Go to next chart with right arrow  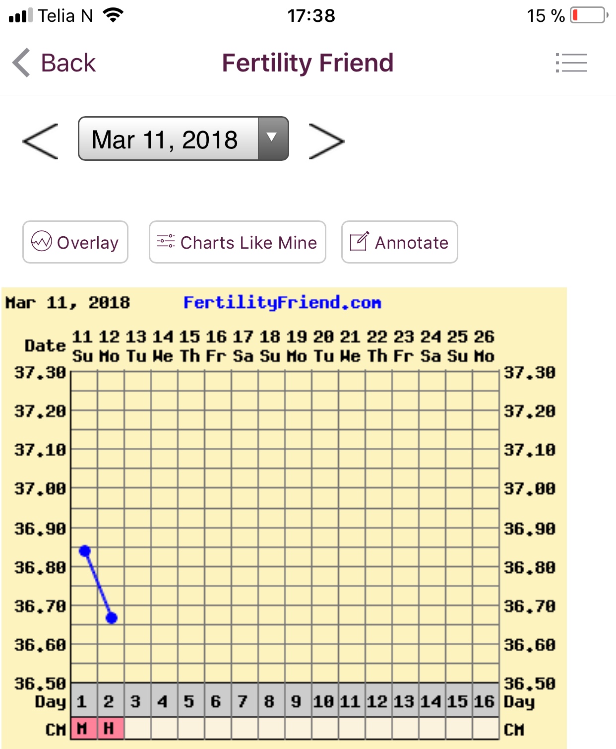[326, 141]
